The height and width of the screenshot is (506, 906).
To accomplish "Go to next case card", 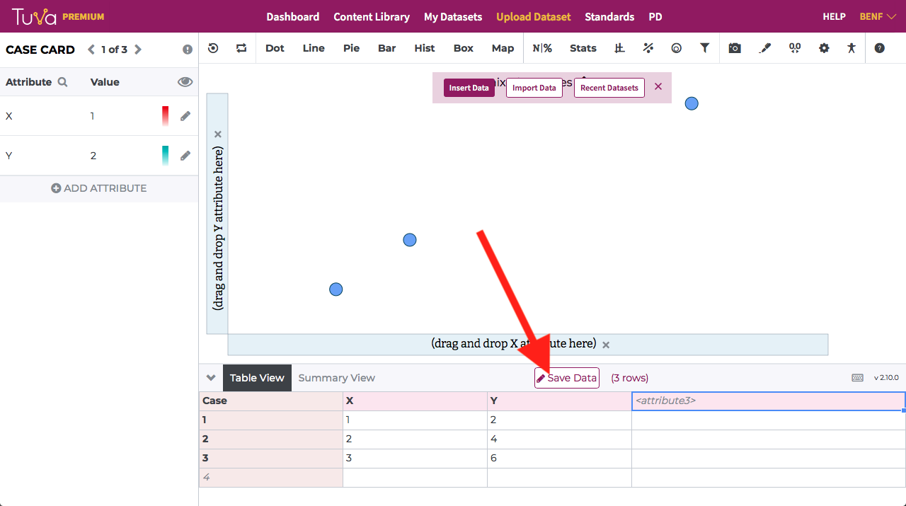I will (138, 50).
